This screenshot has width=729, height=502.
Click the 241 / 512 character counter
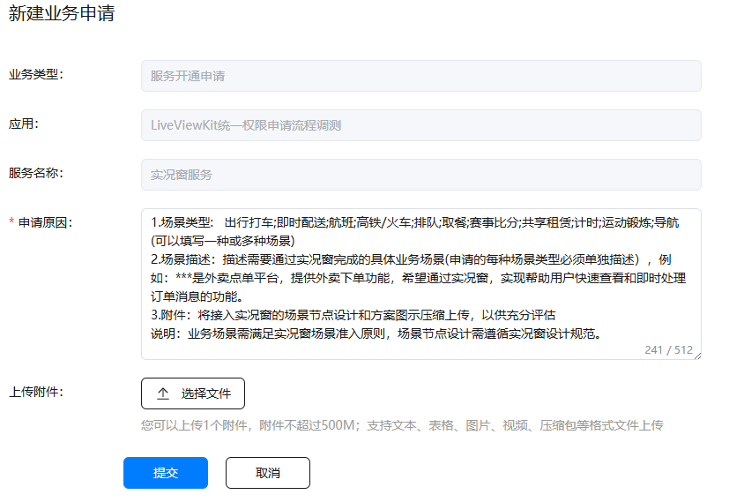(668, 350)
